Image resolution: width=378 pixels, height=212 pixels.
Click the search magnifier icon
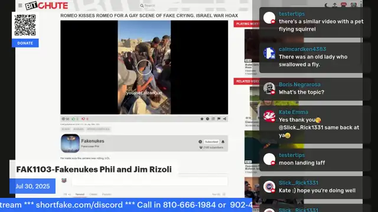click(x=142, y=5)
